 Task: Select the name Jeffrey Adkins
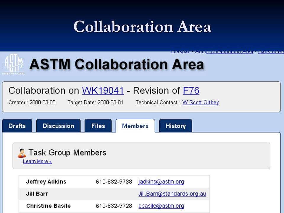pyautogui.click(x=46, y=181)
